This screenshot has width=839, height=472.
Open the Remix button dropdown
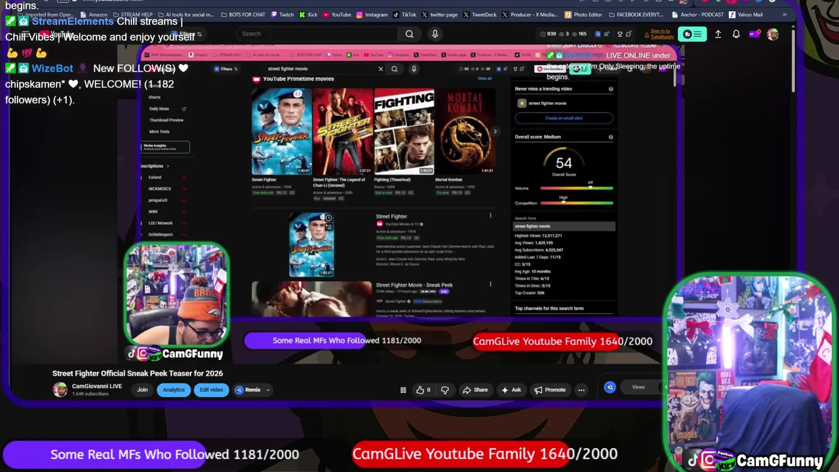pos(267,390)
